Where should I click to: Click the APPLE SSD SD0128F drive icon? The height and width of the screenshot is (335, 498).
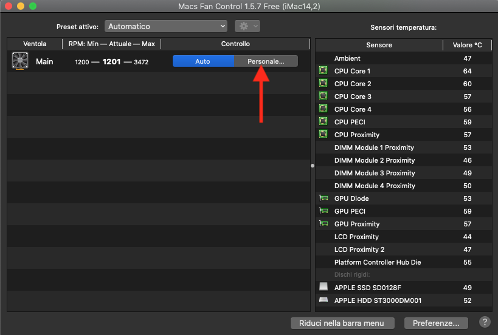click(x=323, y=286)
